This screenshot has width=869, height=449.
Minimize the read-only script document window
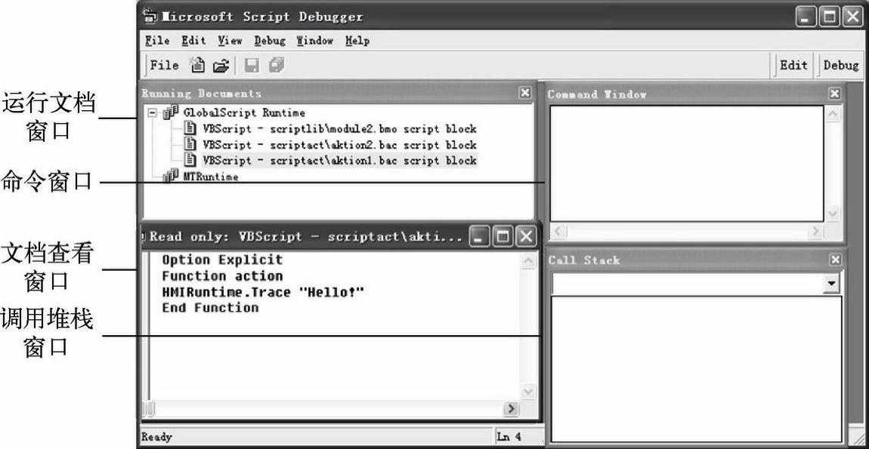(478, 237)
